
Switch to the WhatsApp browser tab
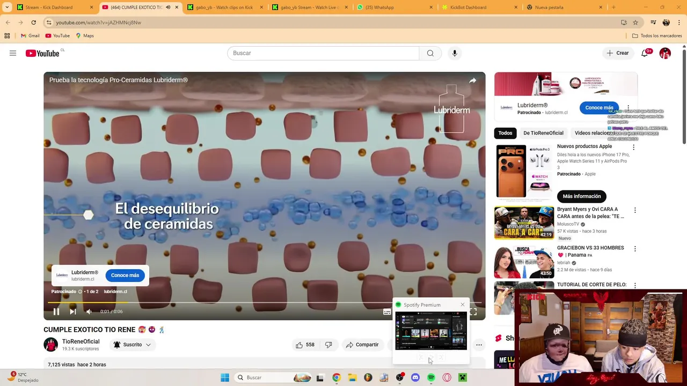[394, 8]
